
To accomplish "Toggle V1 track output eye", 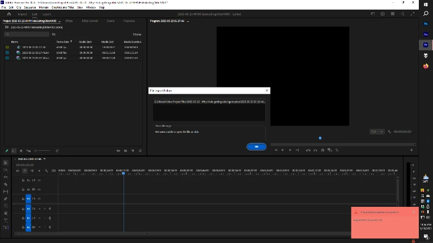I will (x=39, y=199).
